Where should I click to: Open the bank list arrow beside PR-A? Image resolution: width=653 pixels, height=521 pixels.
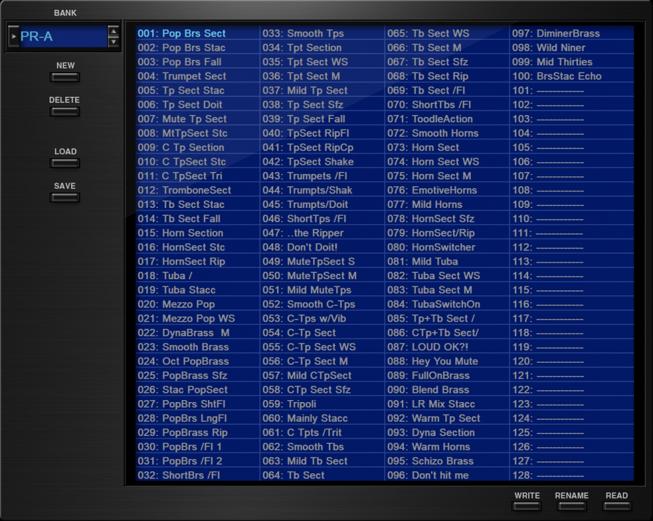(14, 37)
